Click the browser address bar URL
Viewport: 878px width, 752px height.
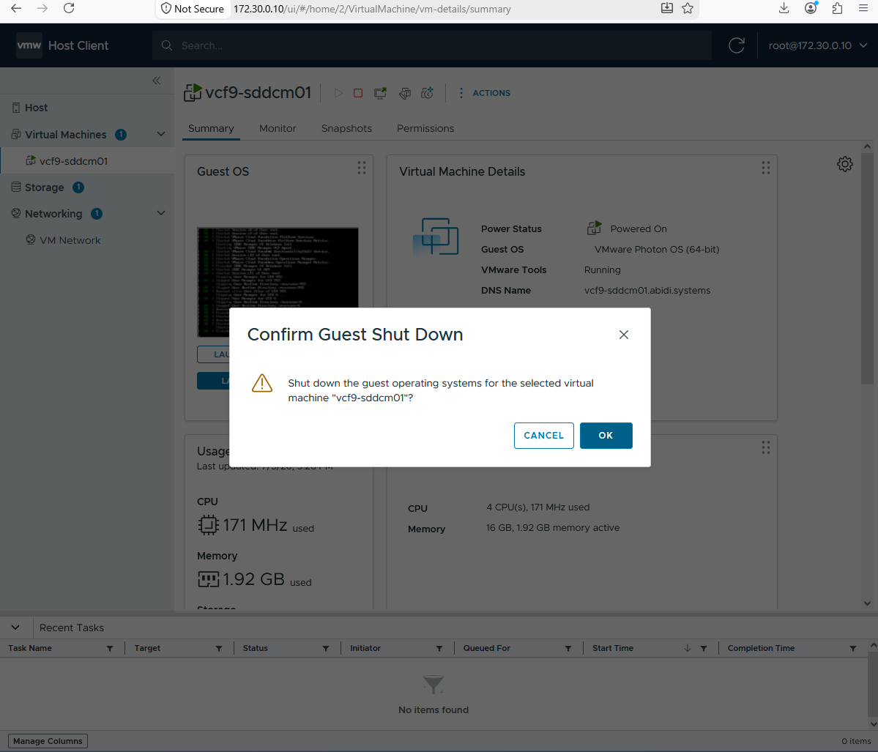pos(373,9)
